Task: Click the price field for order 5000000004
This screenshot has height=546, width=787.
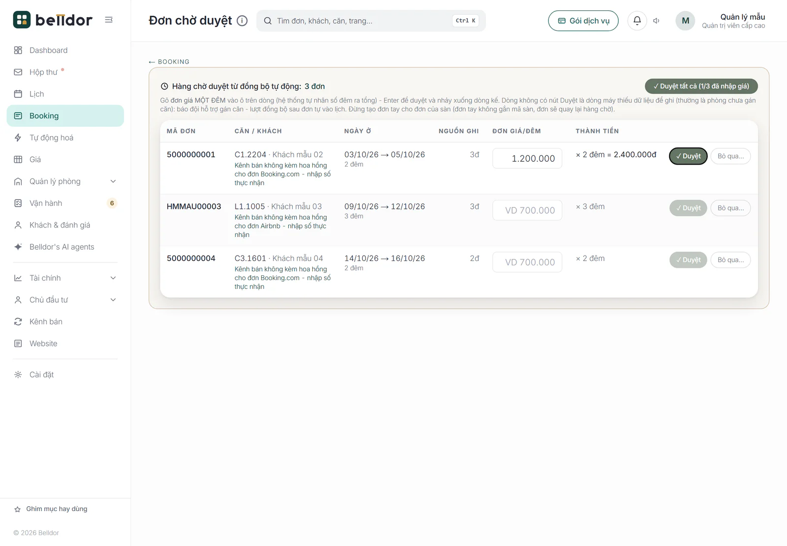Action: click(x=527, y=262)
